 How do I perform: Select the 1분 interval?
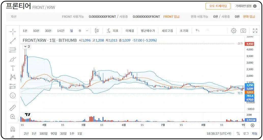pos(25,31)
